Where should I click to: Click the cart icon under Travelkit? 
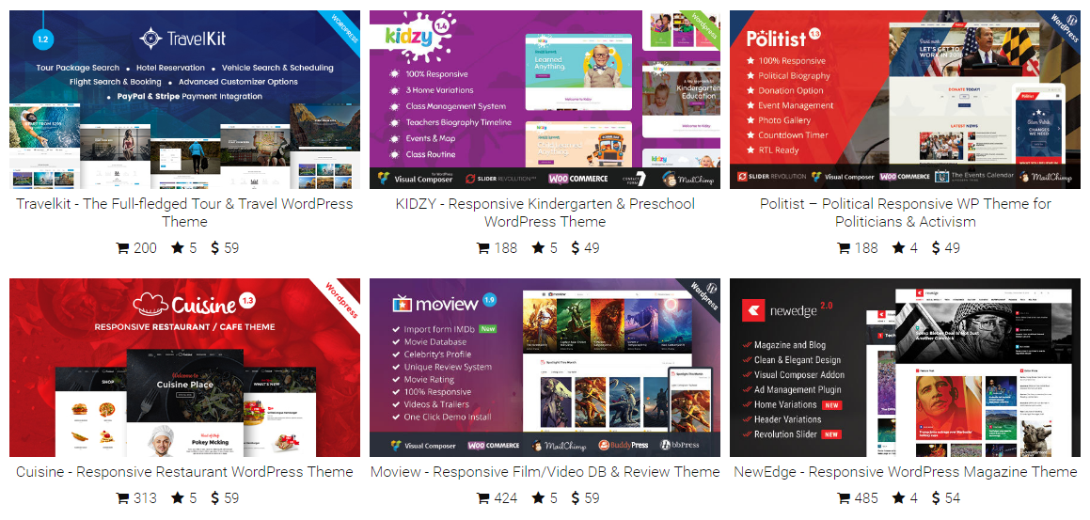pyautogui.click(x=122, y=247)
